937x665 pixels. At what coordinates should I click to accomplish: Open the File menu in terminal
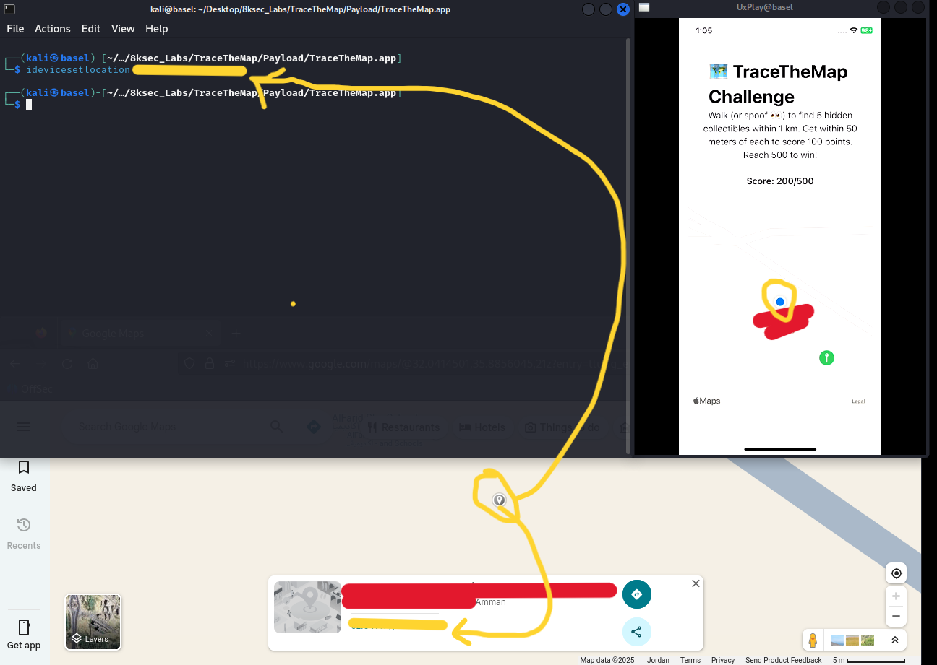pos(15,29)
